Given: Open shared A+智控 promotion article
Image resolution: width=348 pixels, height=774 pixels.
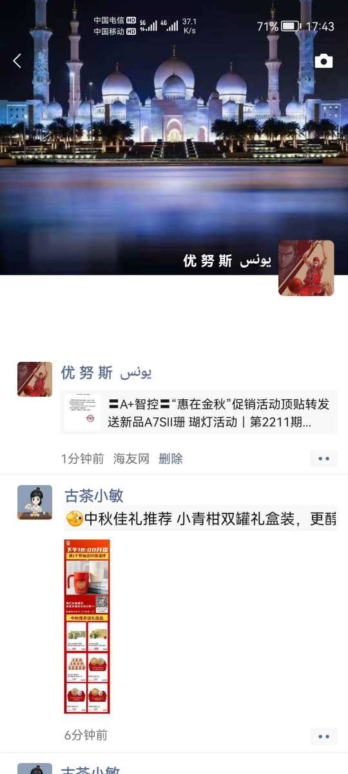Looking at the screenshot, I should [199, 413].
